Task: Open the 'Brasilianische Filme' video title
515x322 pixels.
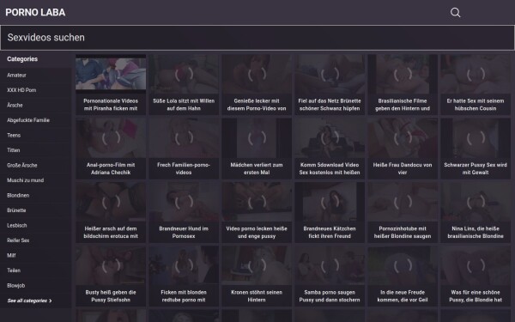Action: point(403,105)
